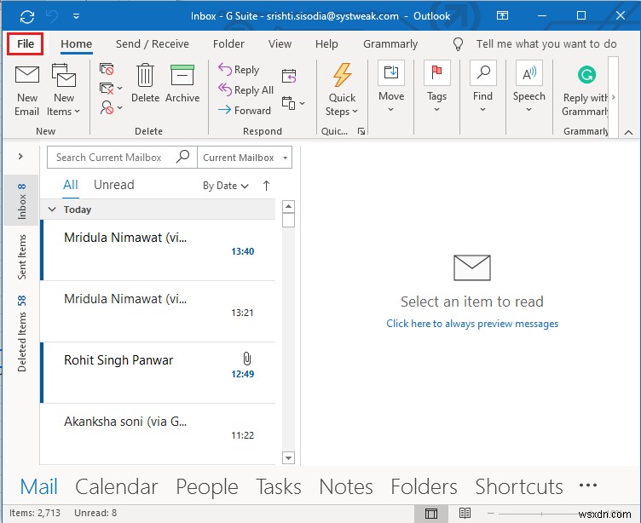Switch to the View tab
The image size is (641, 523).
coord(280,43)
